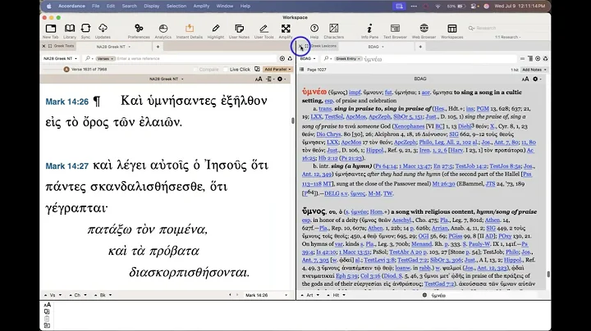Image resolution: width=591 pixels, height=331 pixels.
Task: Open the Add Parallel dropdown
Action: point(277,69)
